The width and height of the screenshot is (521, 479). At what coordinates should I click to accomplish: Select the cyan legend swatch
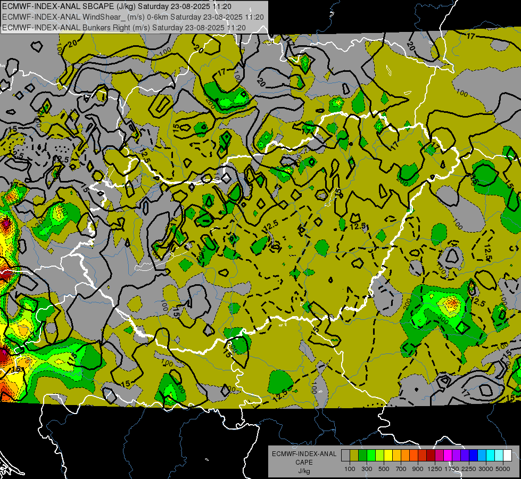pos(491,456)
